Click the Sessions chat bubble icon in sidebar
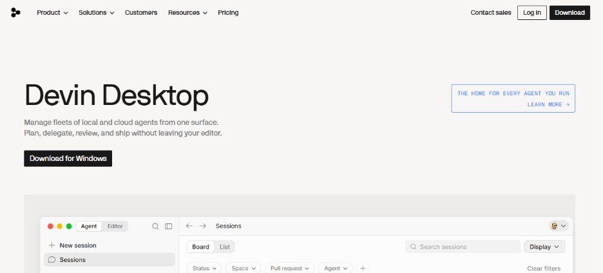Viewport: 603px width, 273px height. (52, 259)
